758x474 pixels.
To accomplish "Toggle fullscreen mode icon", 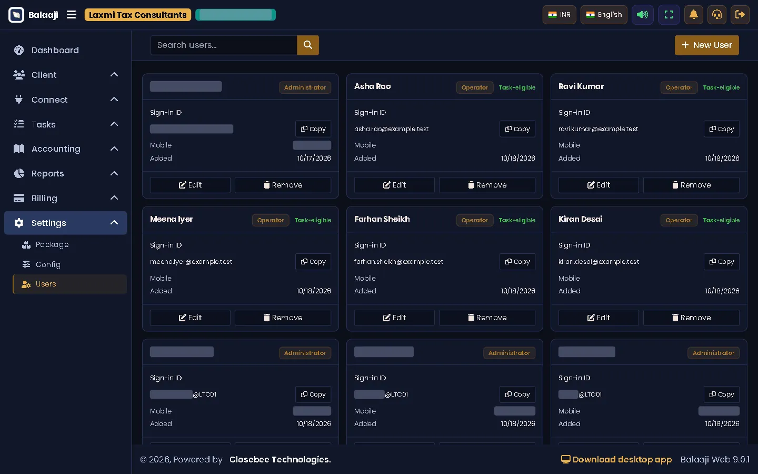I will click(x=669, y=15).
